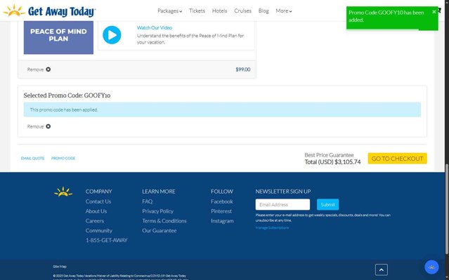Click Remove icon for GOOFY10 promo code
This screenshot has height=280, width=449.
click(x=48, y=126)
